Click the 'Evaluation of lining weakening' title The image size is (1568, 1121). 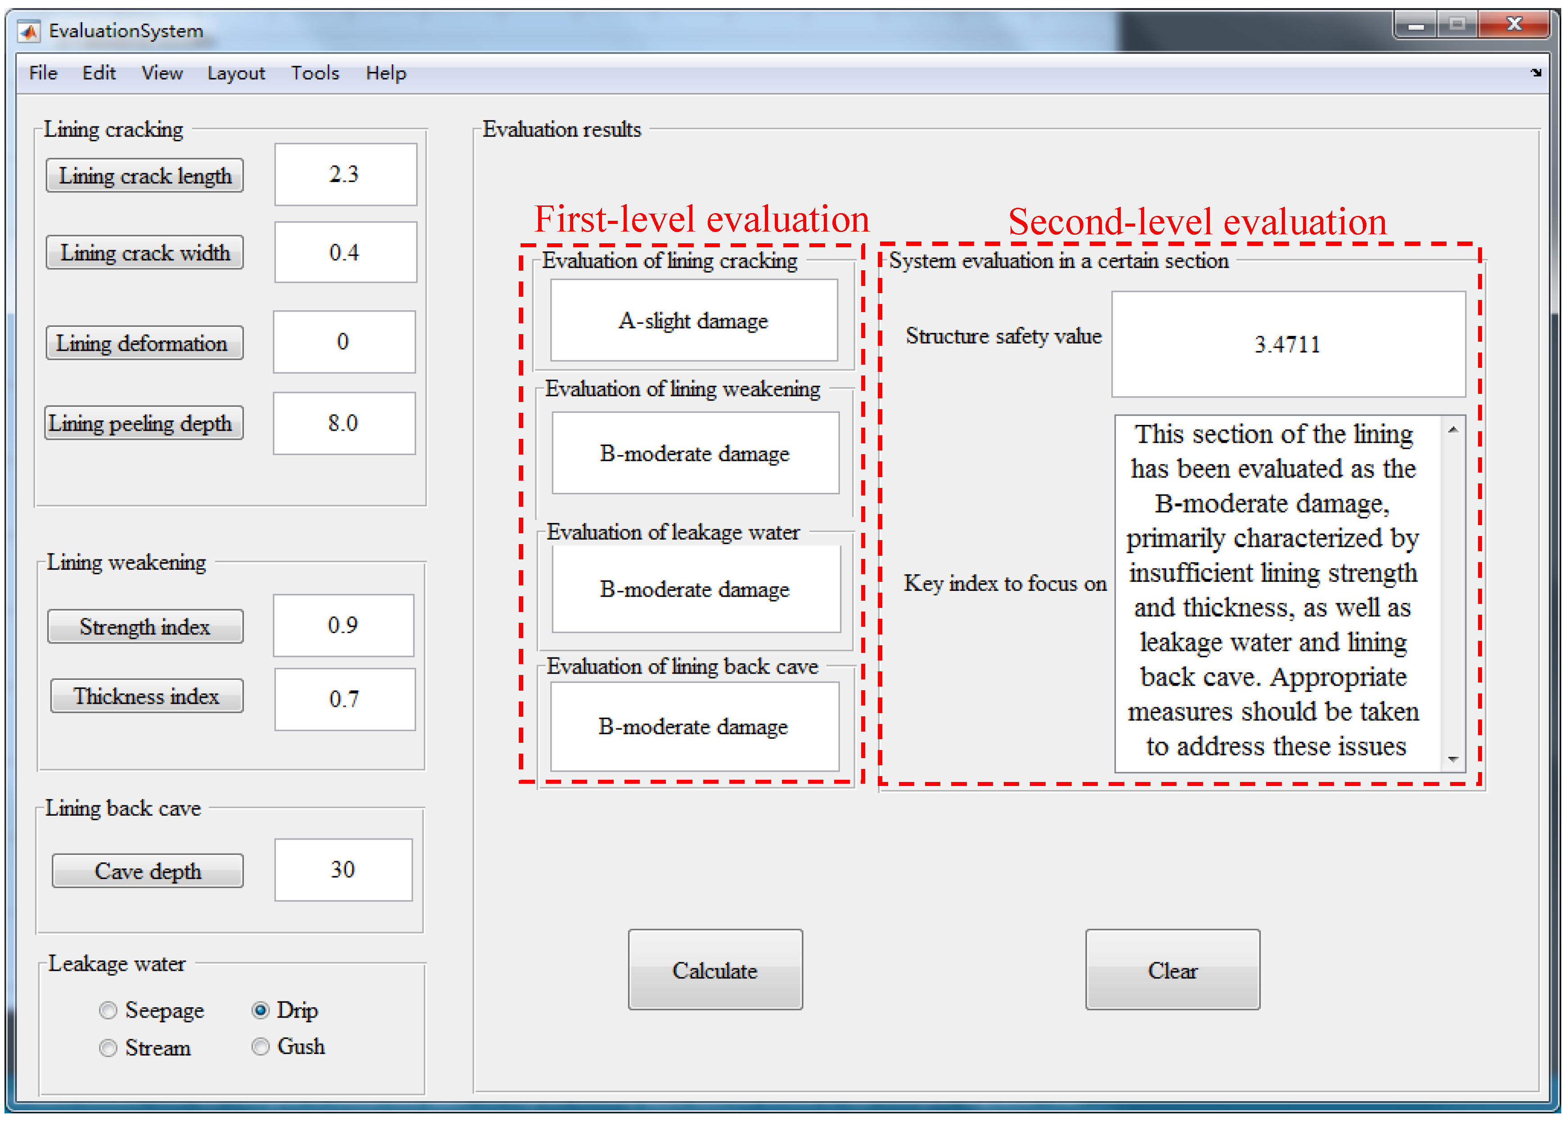[x=683, y=389]
